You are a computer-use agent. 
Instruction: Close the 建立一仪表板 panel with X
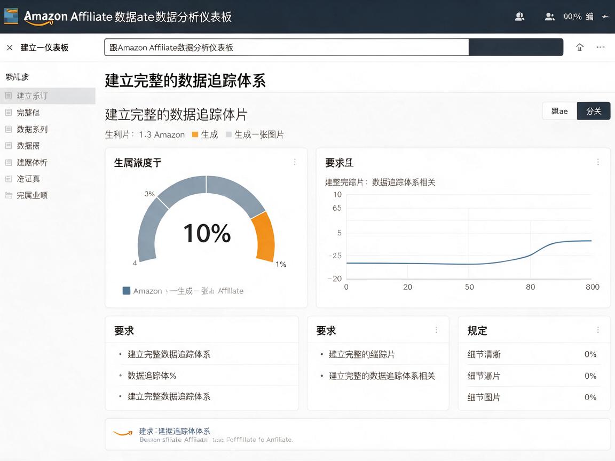coord(10,47)
